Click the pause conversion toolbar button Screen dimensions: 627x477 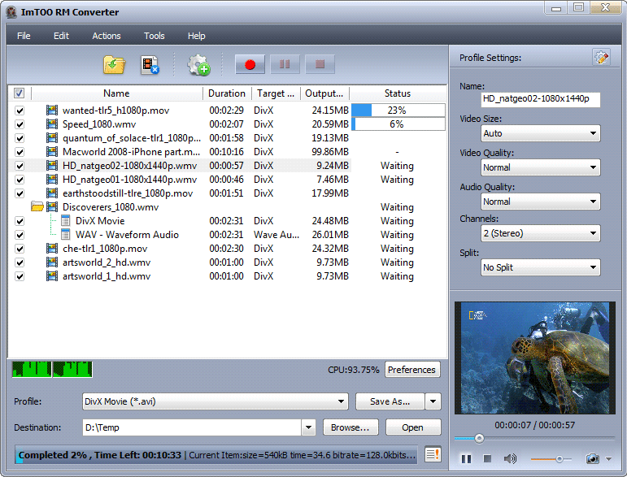[285, 64]
